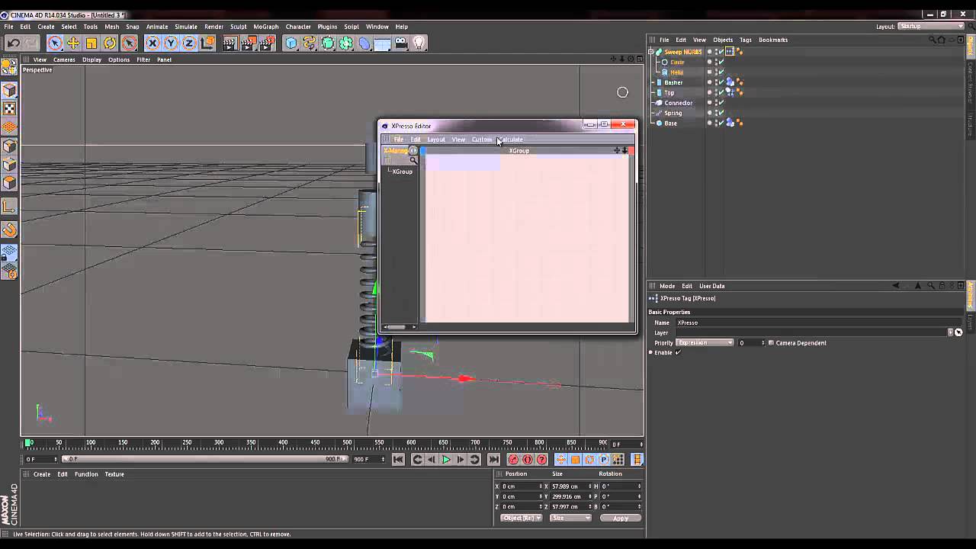Click Render View clapperboard icon
The width and height of the screenshot is (976, 549).
(230, 43)
